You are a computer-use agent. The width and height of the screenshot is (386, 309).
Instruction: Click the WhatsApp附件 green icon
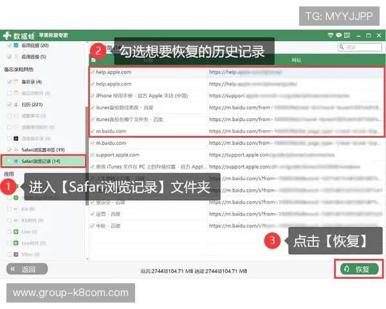click(x=16, y=198)
